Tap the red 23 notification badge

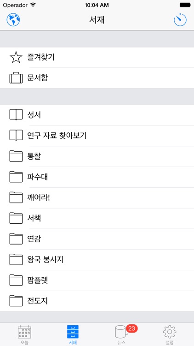pyautogui.click(x=132, y=328)
